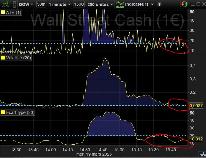Click the 14:15 time axis label
This screenshot has width=206, height=158.
tap(68, 150)
